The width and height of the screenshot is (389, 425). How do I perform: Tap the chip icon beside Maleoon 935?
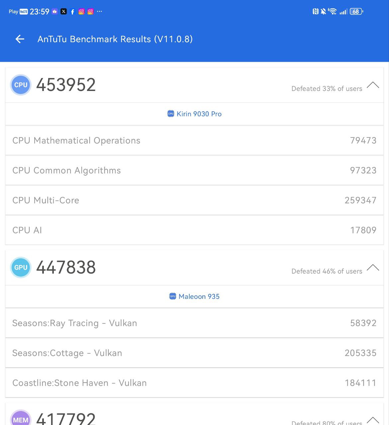(x=172, y=297)
